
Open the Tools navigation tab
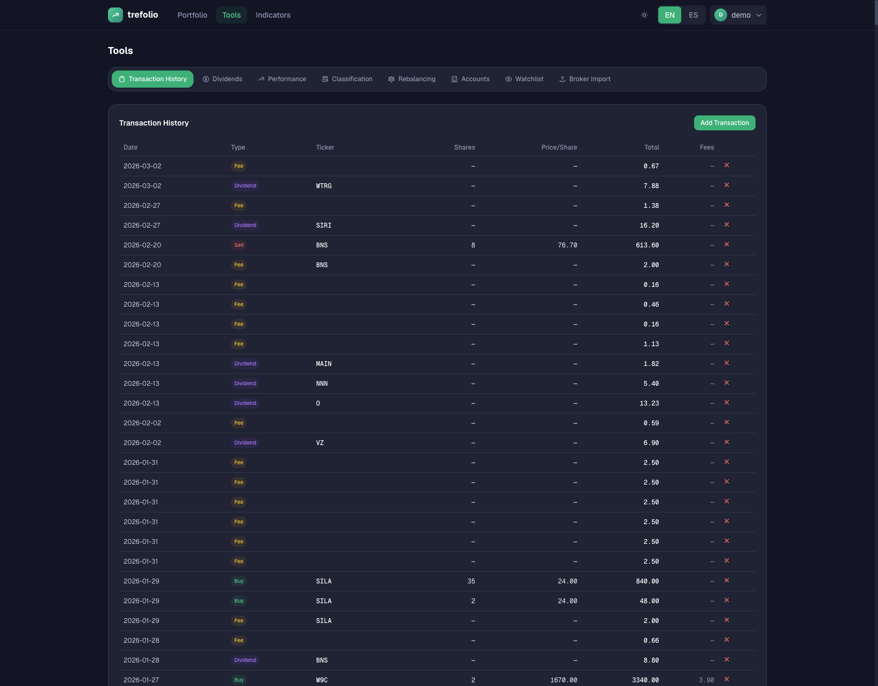click(x=231, y=15)
